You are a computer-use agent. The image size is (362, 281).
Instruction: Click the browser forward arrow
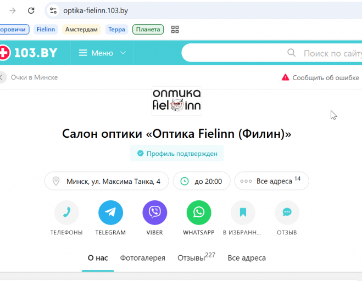[x=13, y=10]
